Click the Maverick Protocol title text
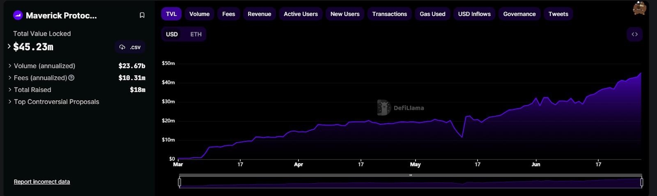 (61, 16)
